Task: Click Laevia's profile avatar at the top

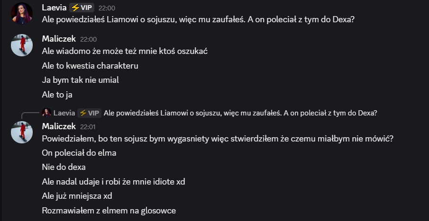Action: coord(22,13)
